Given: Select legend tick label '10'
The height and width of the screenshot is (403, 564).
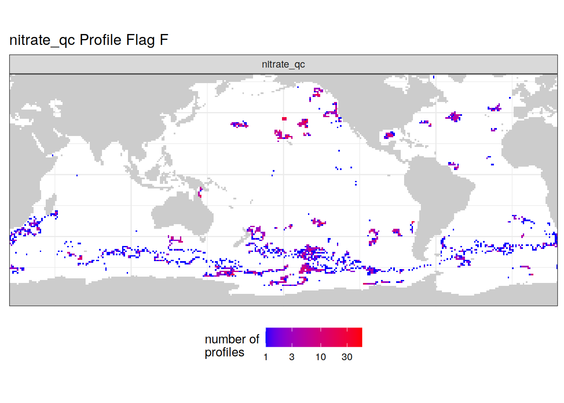Looking at the screenshot, I should [x=321, y=357].
